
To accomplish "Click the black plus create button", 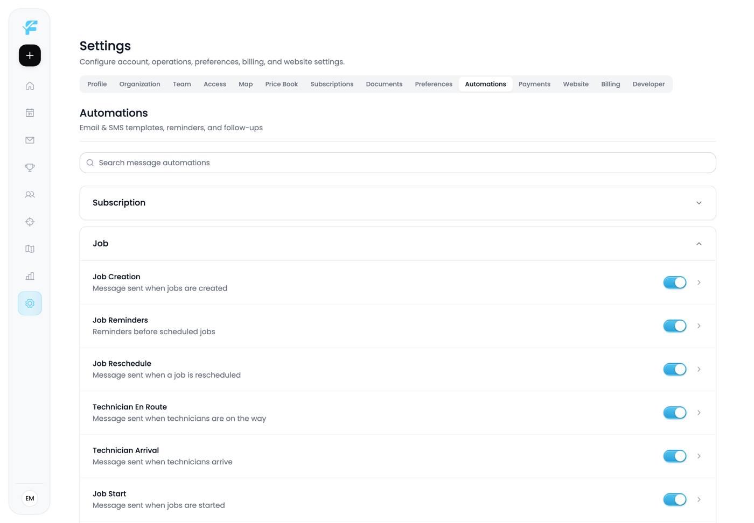I will click(x=30, y=55).
